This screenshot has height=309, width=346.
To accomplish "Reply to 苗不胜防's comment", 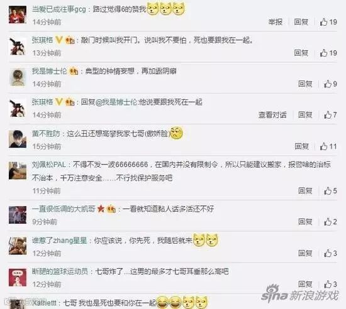I will point(301,146).
